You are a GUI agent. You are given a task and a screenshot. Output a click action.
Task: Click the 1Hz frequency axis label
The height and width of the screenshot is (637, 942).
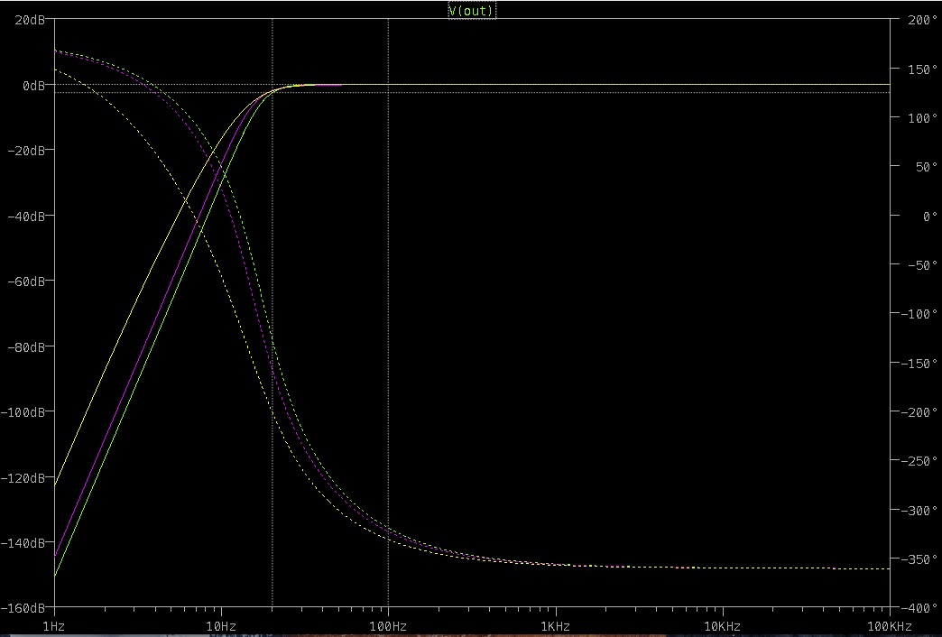53,627
